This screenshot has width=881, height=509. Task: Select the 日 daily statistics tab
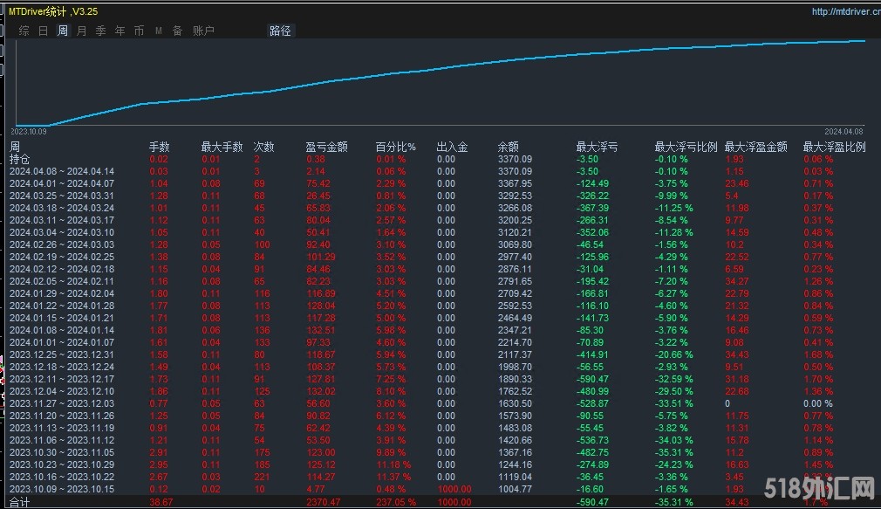pos(44,31)
